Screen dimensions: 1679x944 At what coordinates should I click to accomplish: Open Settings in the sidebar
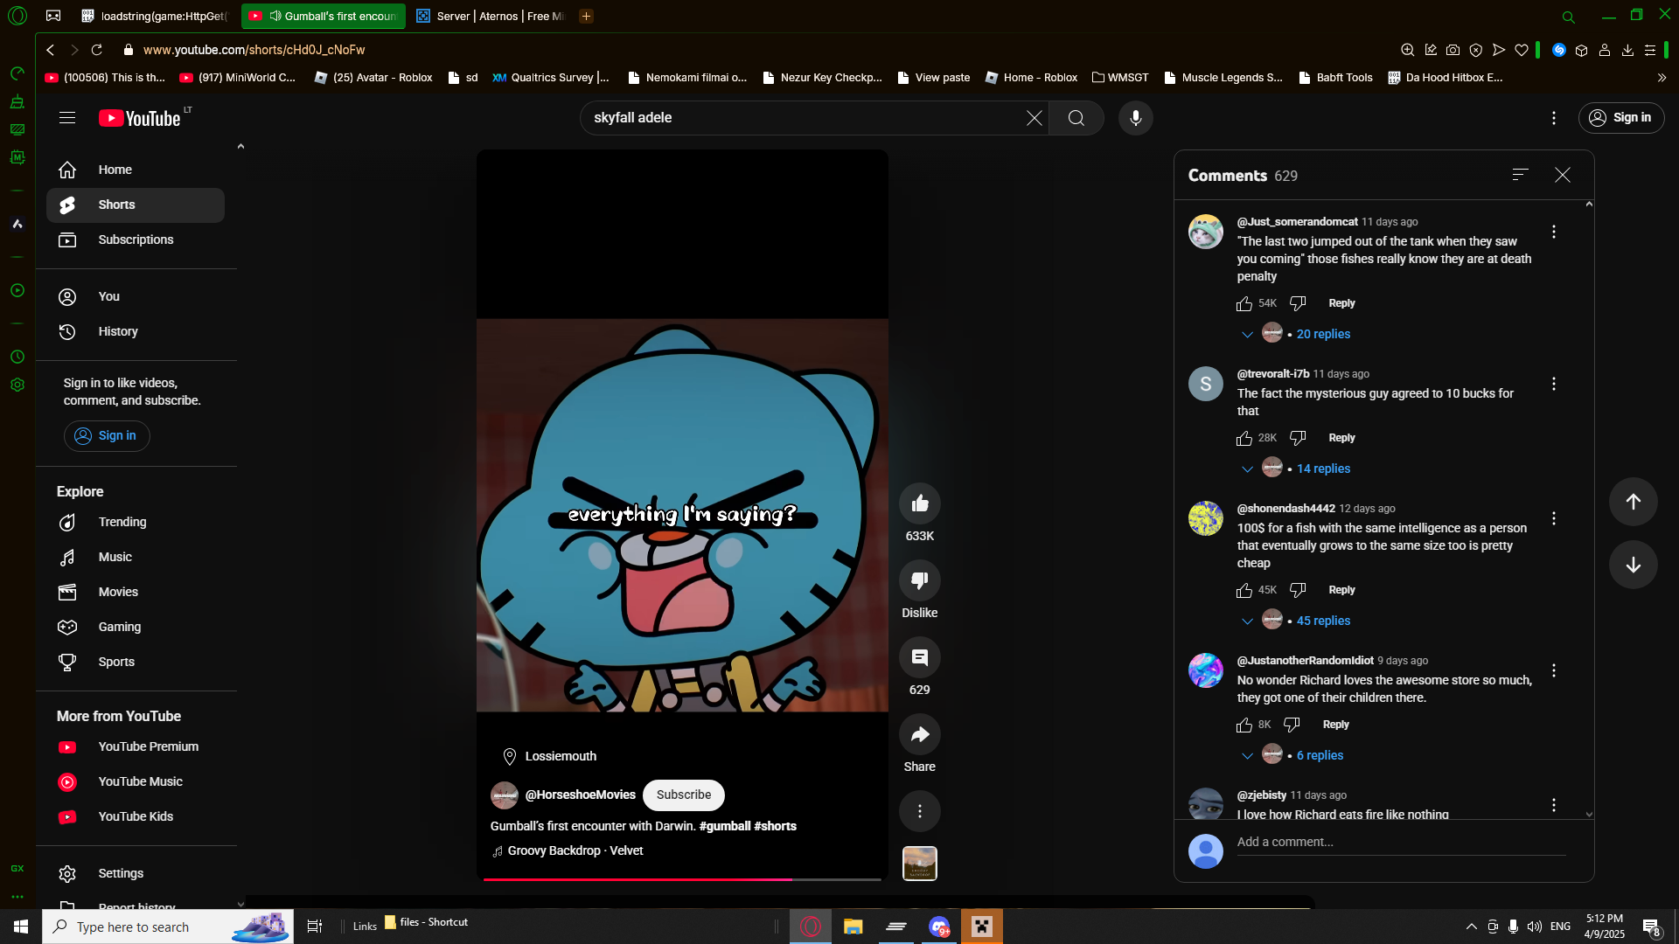tap(136, 873)
